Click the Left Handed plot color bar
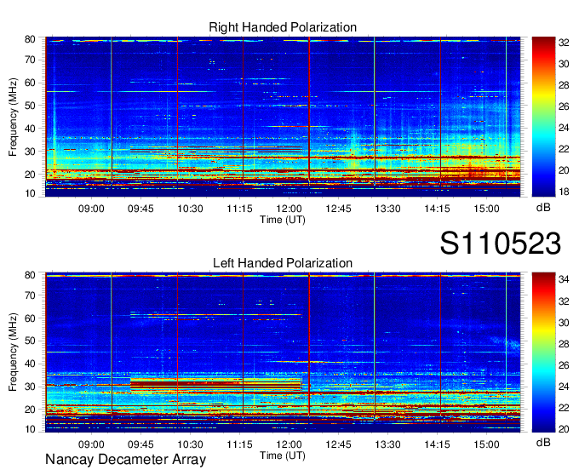This screenshot has width=579, height=470. (x=543, y=352)
